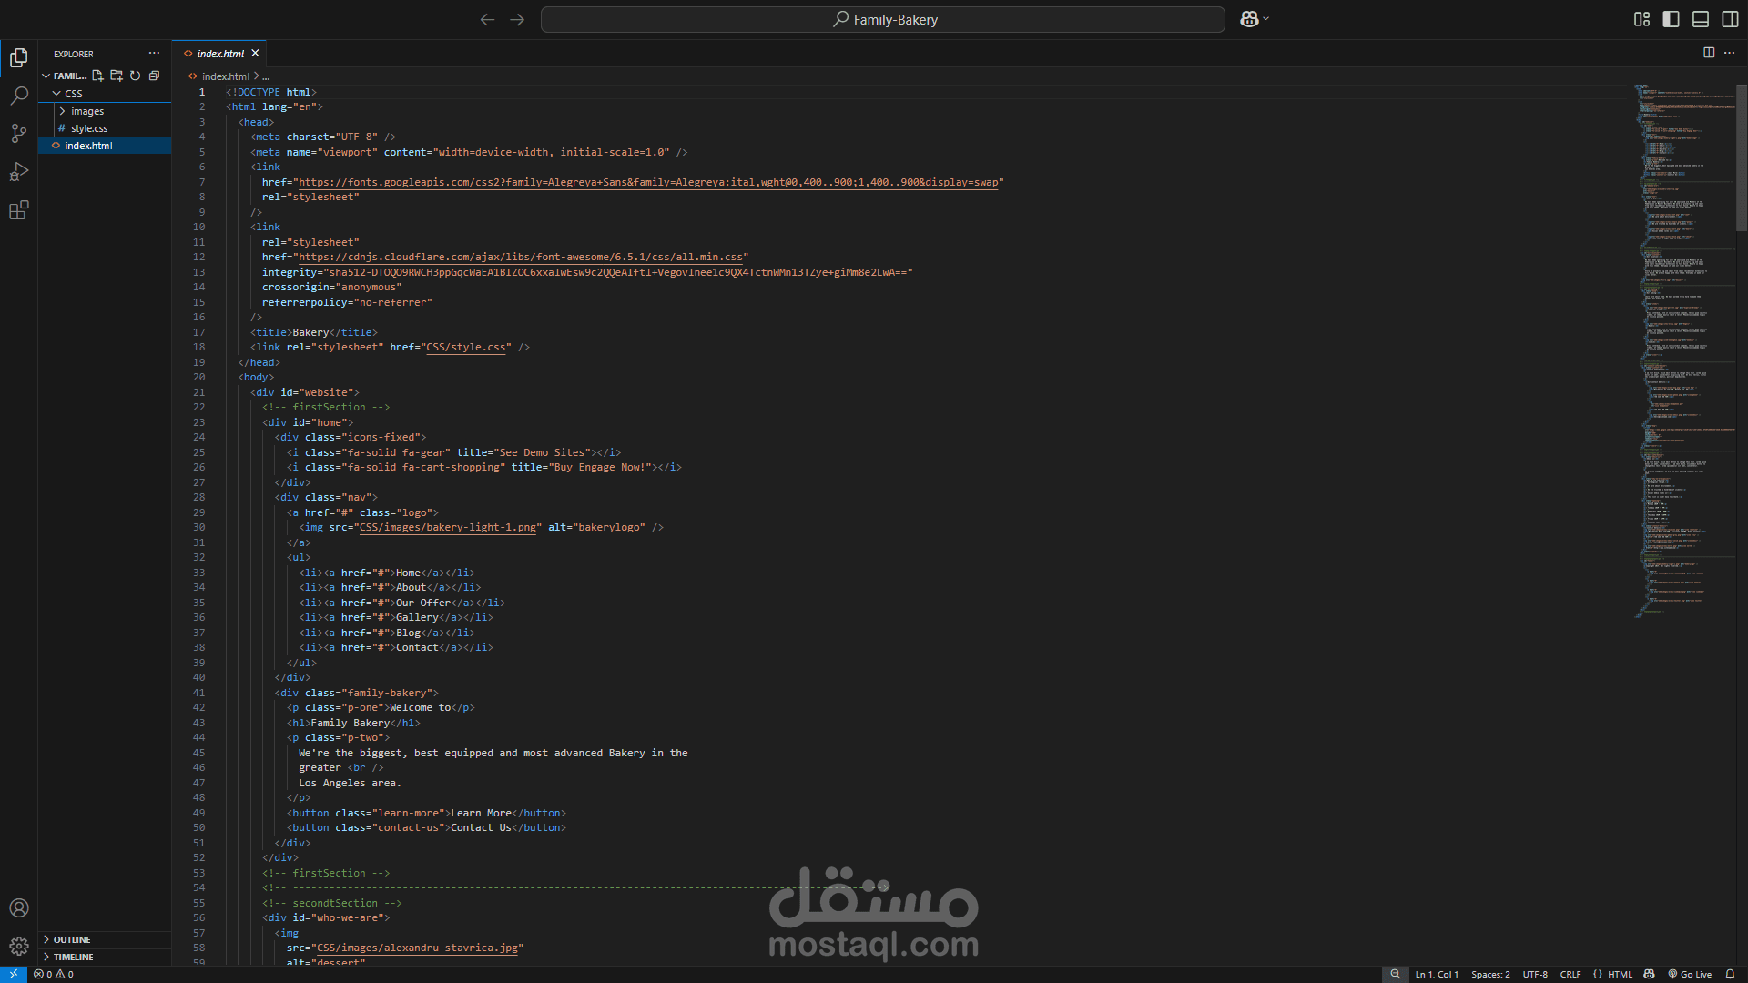Viewport: 1748px width, 983px height.
Task: Open the Source Control view
Action: 18,134
